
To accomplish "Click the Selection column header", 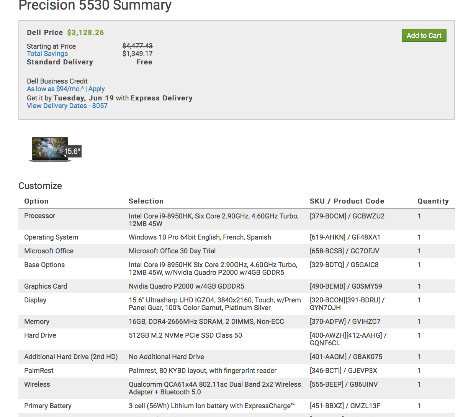I will coord(146,201).
